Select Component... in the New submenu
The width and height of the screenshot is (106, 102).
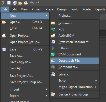[74, 67]
